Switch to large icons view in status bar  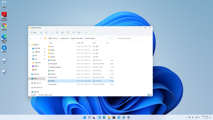pyautogui.click(x=151, y=95)
